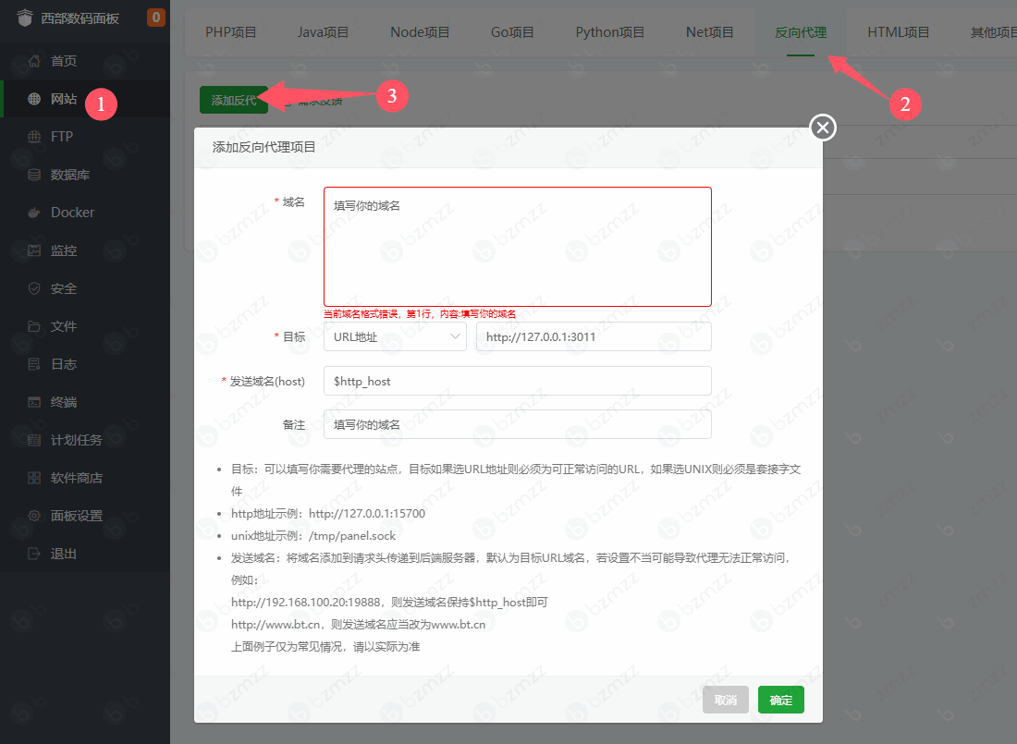Click the FTP sidebar icon
This screenshot has width=1017, height=744.
tap(34, 137)
